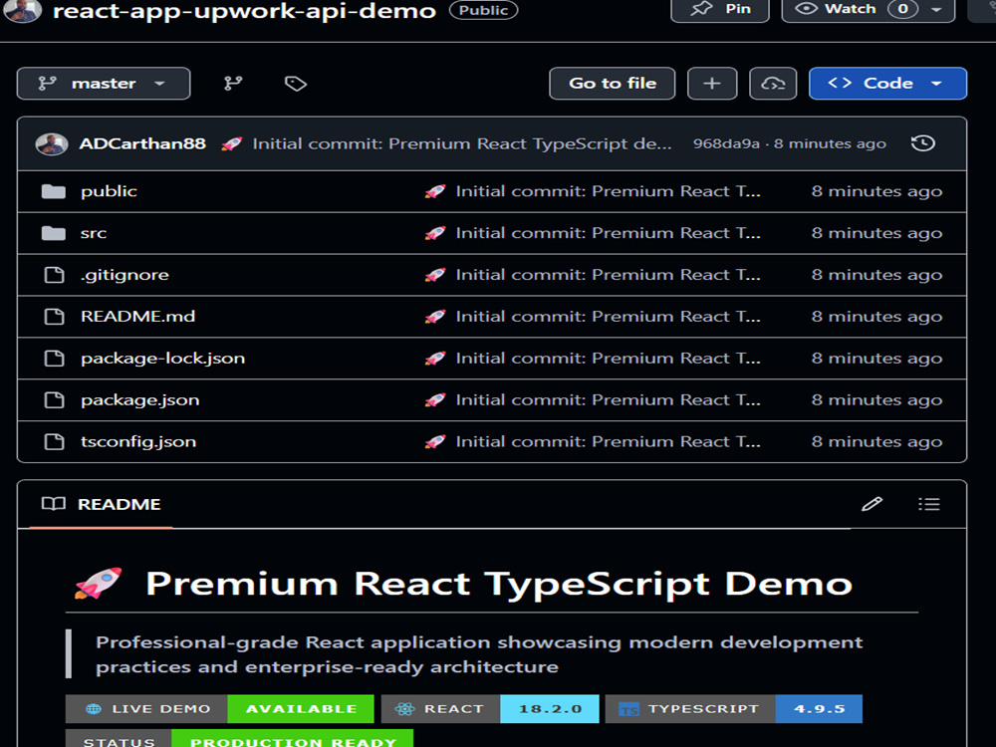The width and height of the screenshot is (996, 747).
Task: Open commit message on the tsconfig.json row
Action: (608, 441)
